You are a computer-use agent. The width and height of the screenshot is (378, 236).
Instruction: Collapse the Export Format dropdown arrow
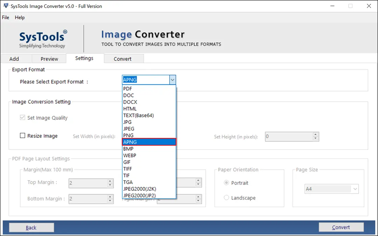pos(172,80)
